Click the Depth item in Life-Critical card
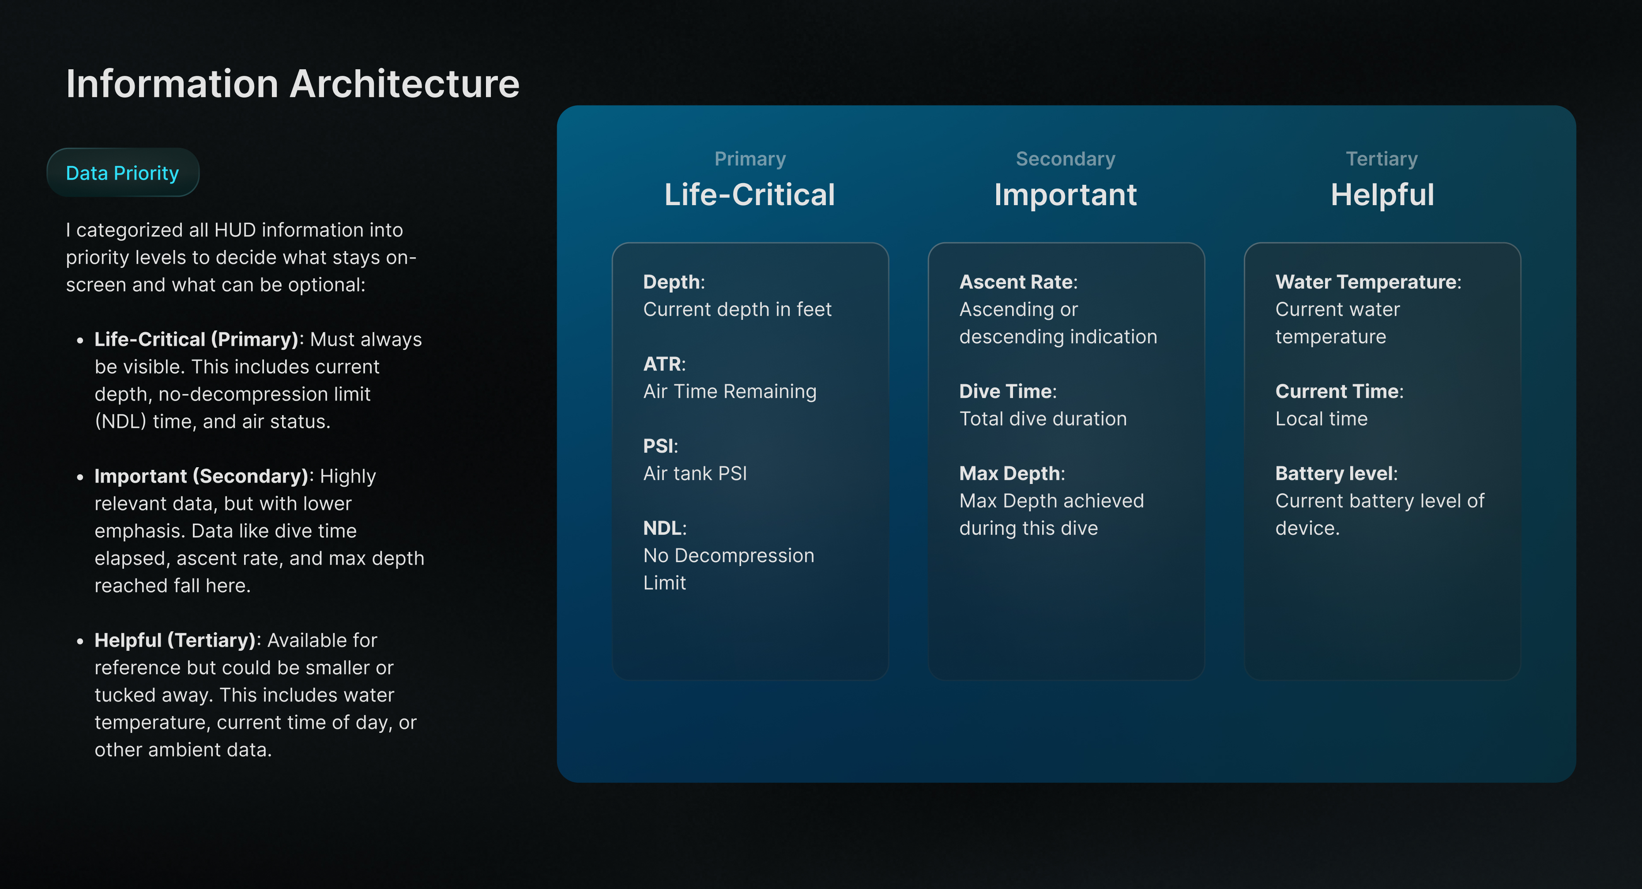This screenshot has width=1642, height=889. point(737,296)
